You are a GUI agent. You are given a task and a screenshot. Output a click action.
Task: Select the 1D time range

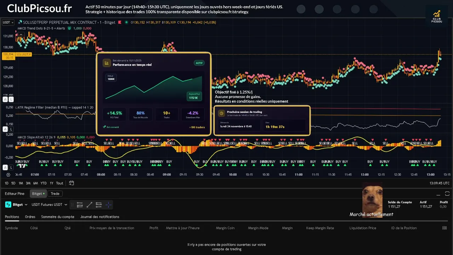[x=7, y=183]
